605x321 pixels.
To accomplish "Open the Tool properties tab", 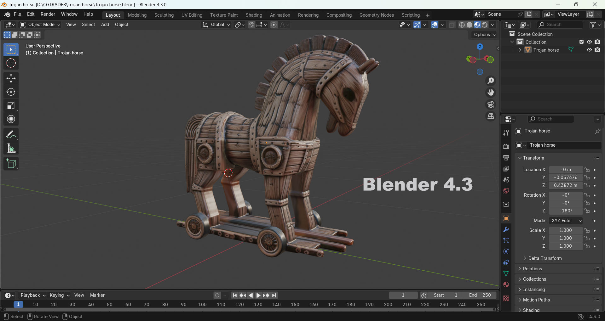I will (506, 133).
